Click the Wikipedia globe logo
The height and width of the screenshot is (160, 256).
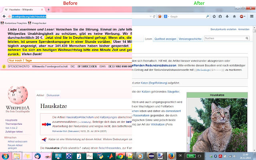[18, 96]
